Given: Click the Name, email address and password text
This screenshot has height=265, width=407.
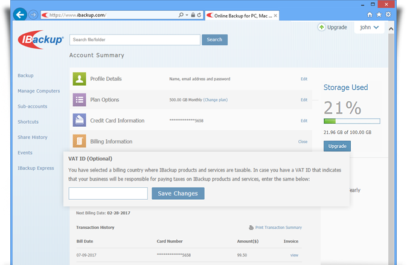Looking at the screenshot, I should [x=200, y=79].
